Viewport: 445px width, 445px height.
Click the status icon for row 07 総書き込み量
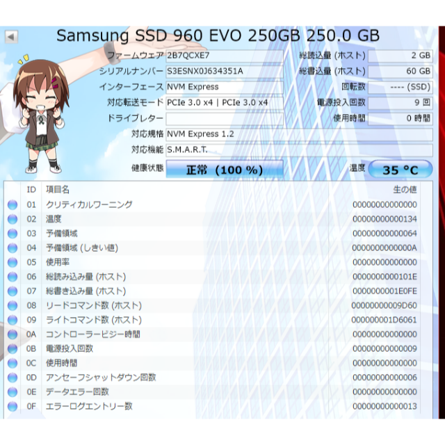click(x=13, y=291)
